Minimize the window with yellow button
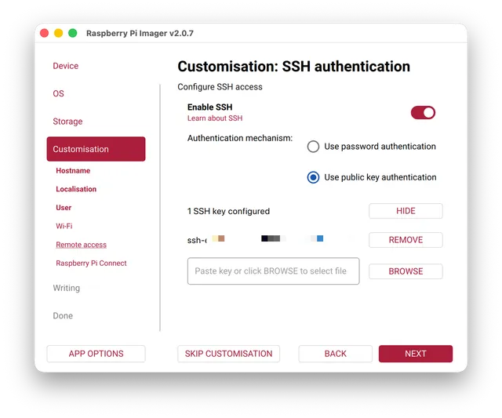Screen dimensions: 502x418 click(58, 33)
